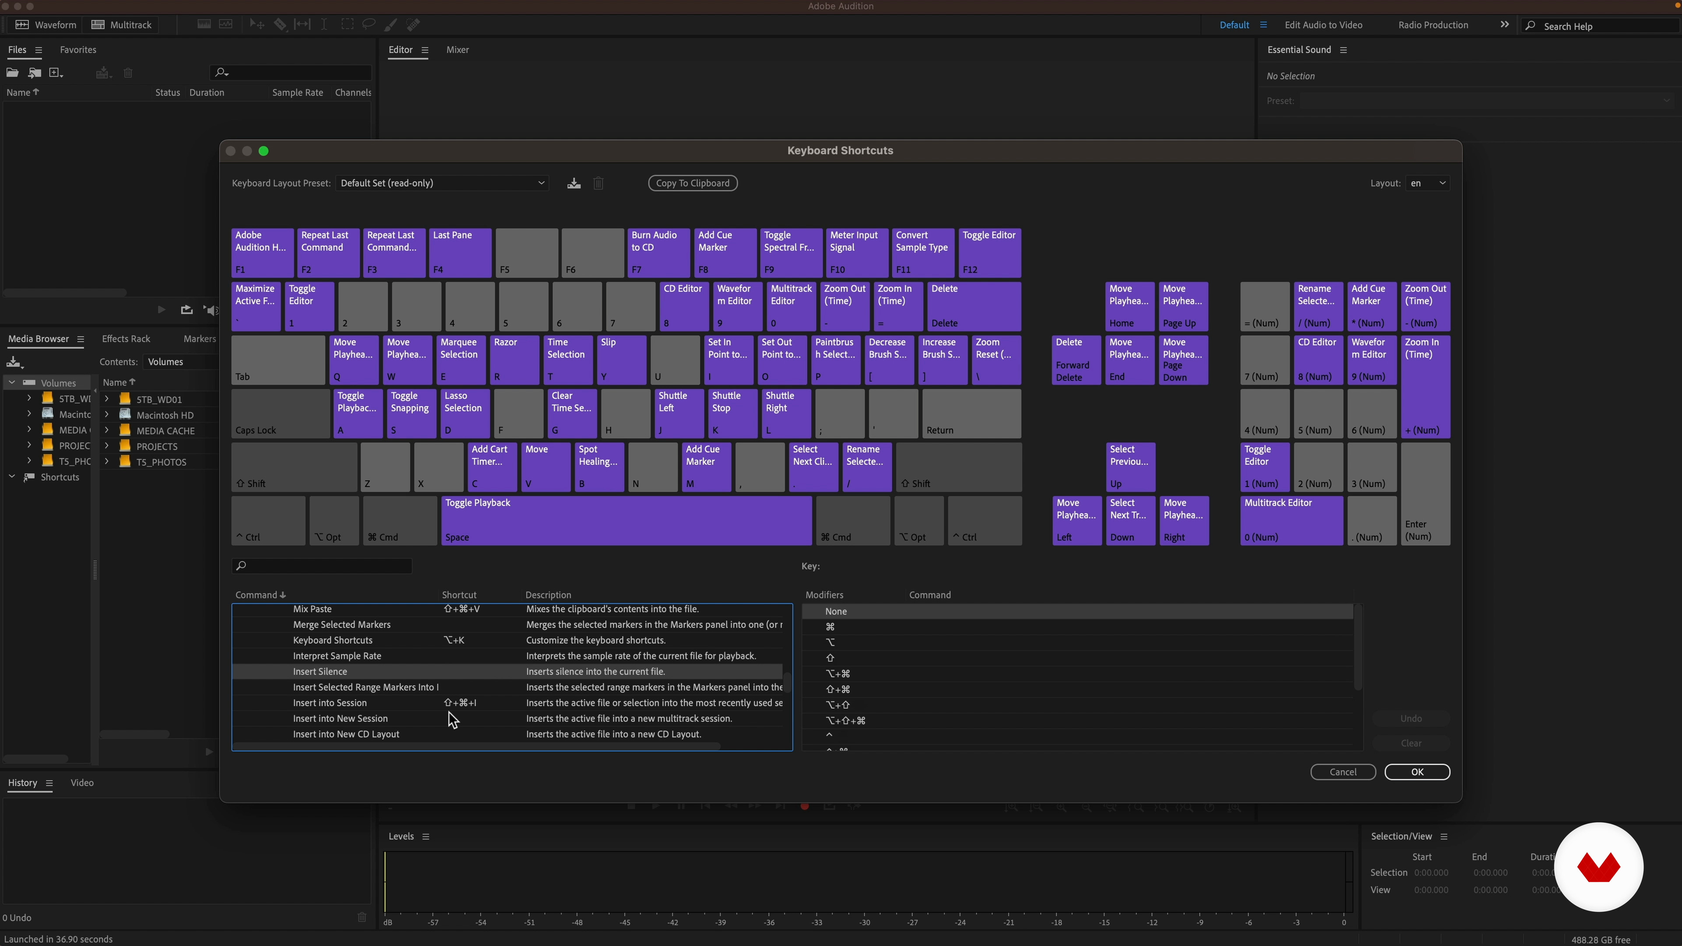Click the Default workspace menu icon

pyautogui.click(x=1263, y=25)
